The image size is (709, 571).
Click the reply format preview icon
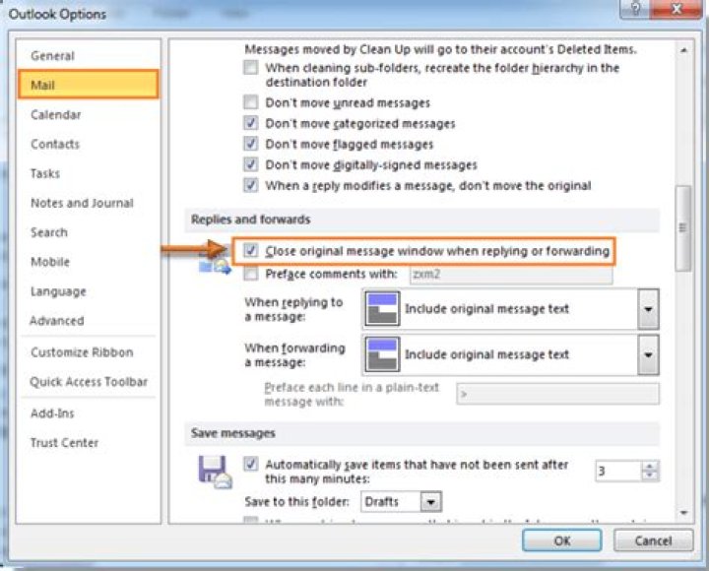(x=382, y=309)
